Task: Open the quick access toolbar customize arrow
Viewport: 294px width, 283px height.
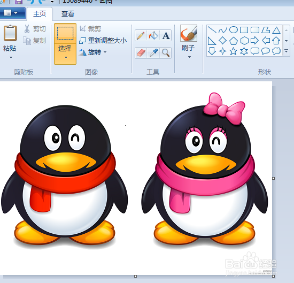Action: (x=52, y=2)
